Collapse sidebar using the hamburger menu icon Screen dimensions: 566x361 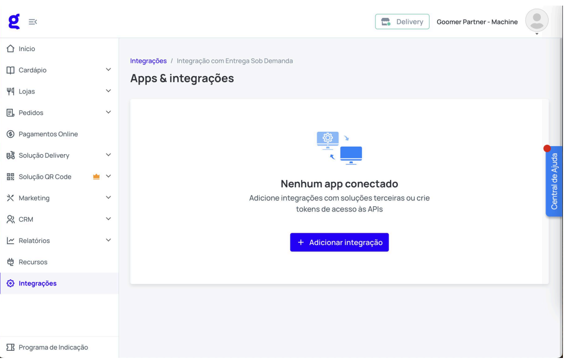(x=33, y=21)
